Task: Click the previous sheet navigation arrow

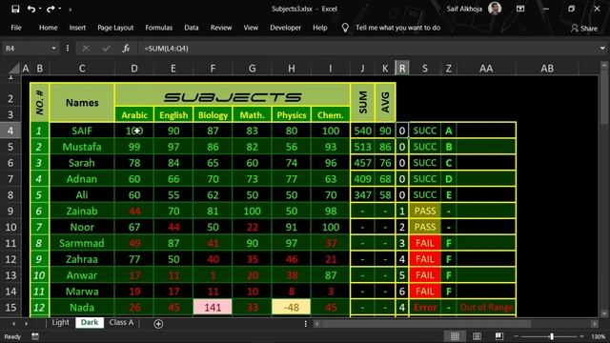Action: [13, 323]
